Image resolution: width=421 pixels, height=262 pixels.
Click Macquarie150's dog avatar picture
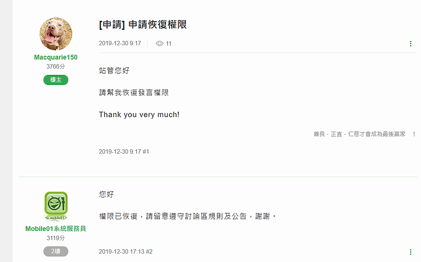(x=56, y=34)
